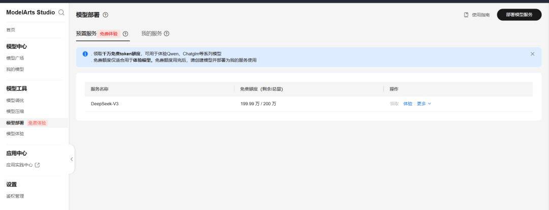Close the free token notice banner
This screenshot has width=549, height=210.
point(533,54)
